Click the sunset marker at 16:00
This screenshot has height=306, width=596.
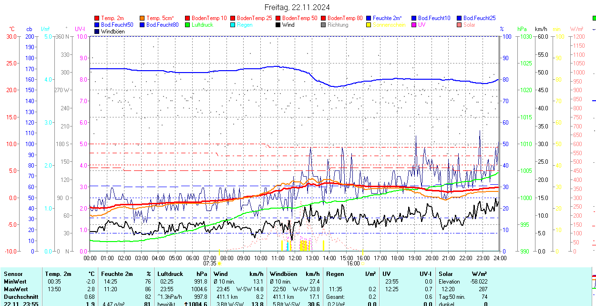[x=362, y=263]
